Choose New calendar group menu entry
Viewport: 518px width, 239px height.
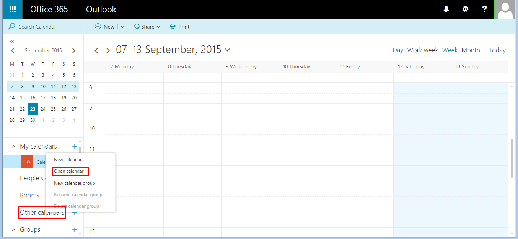75,183
